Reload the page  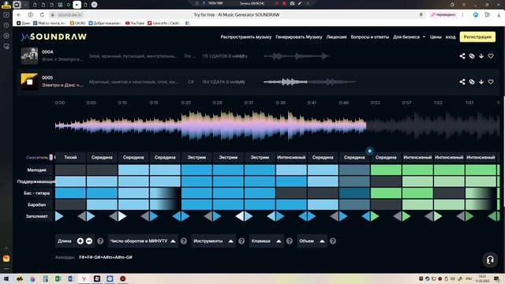click(x=42, y=15)
